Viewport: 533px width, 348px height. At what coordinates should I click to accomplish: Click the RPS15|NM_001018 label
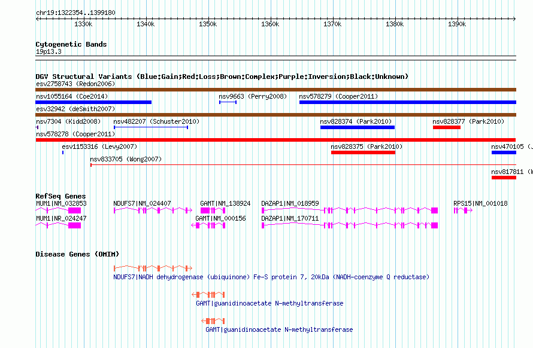click(x=480, y=203)
